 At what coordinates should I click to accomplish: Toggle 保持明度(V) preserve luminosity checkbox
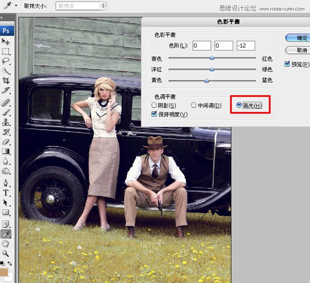pyautogui.click(x=154, y=114)
